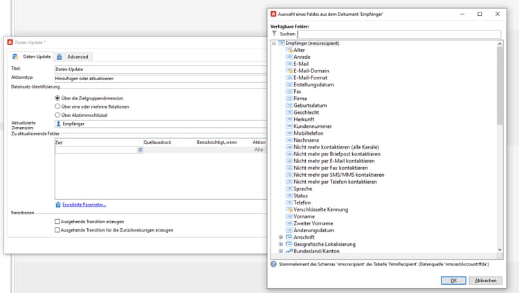The image size is (519, 293).
Task: Click the vertical scrollbar thumb in field list
Action: pyautogui.click(x=500, y=85)
